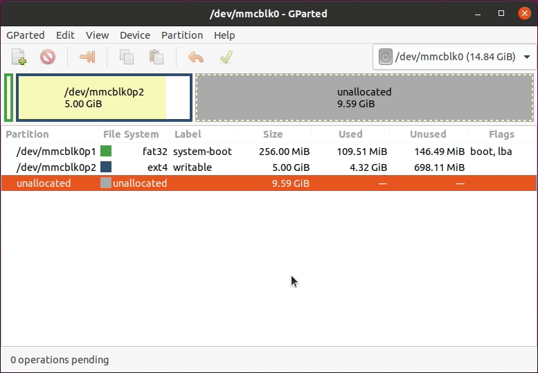Click the Resize/Move partition icon
538x373 pixels.
(x=87, y=57)
